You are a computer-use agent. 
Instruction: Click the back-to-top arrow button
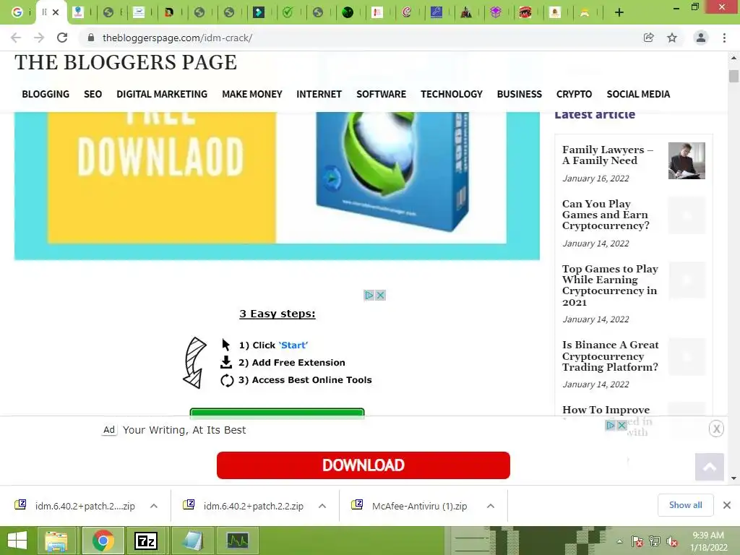pyautogui.click(x=710, y=467)
